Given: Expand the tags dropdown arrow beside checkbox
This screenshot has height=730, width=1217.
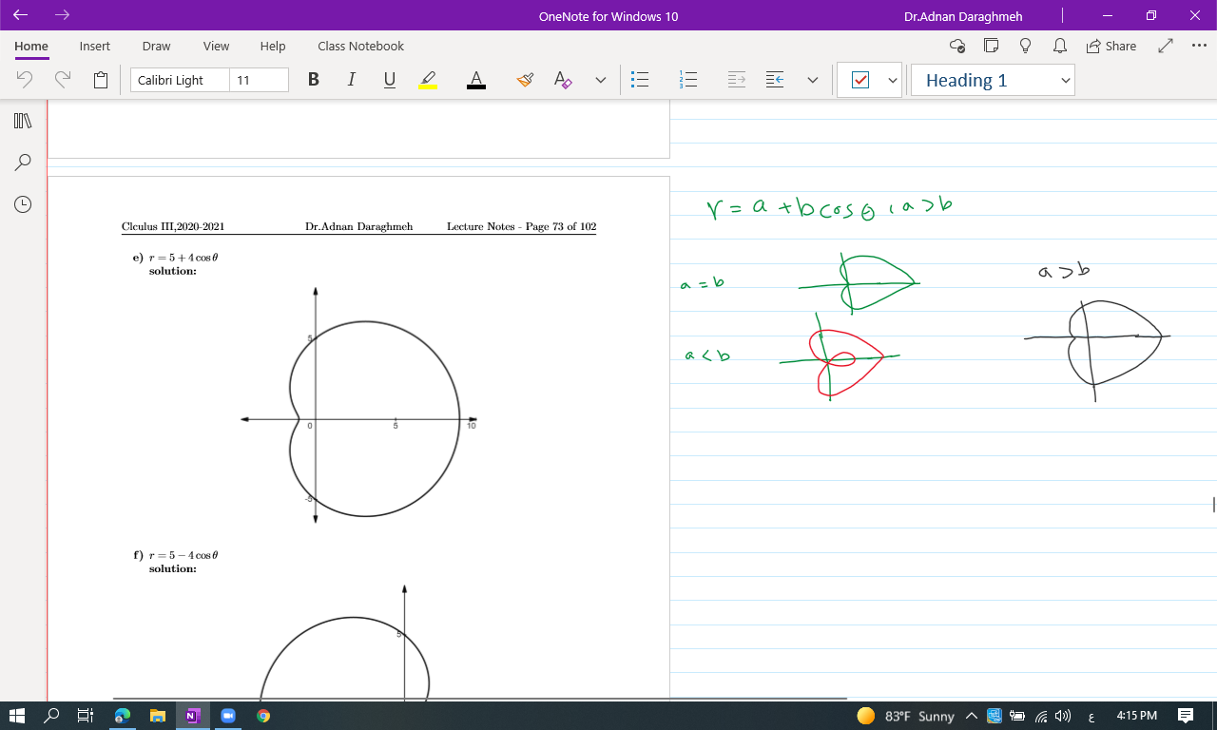Looking at the screenshot, I should tap(892, 80).
